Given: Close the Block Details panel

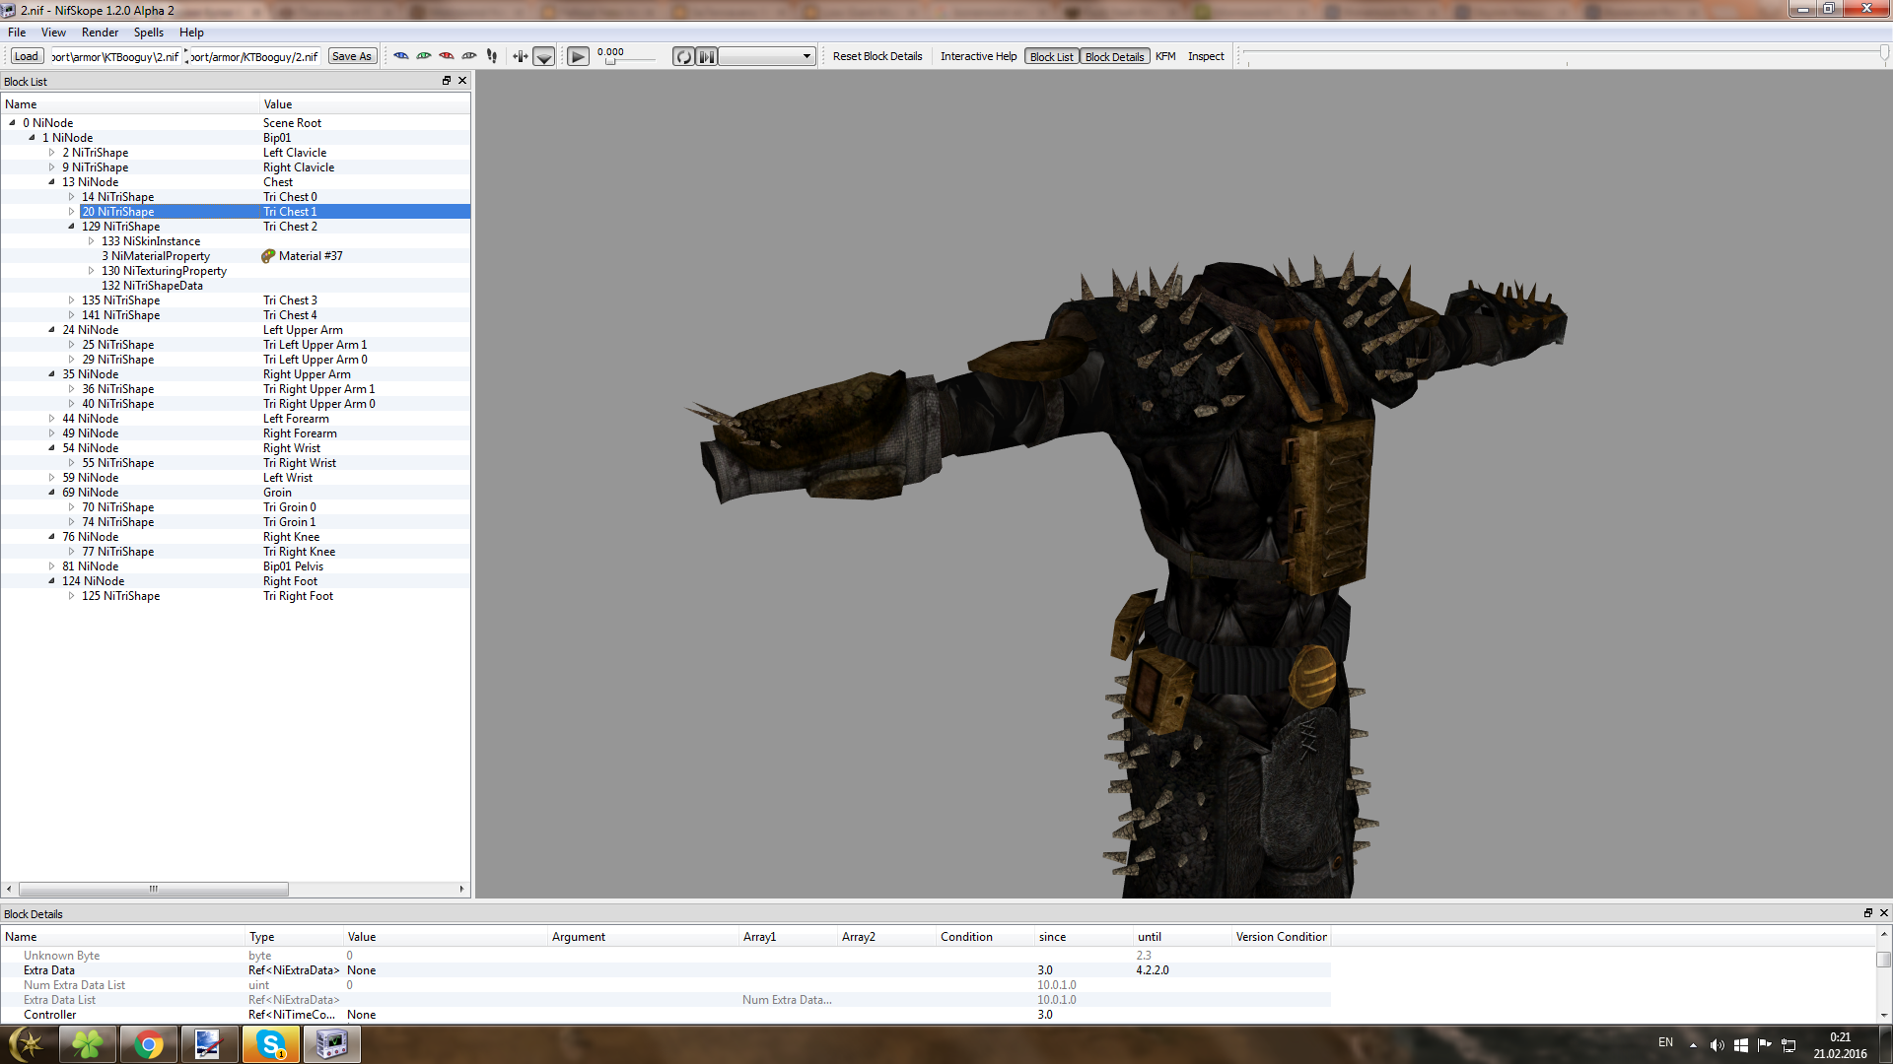Looking at the screenshot, I should [x=1883, y=913].
